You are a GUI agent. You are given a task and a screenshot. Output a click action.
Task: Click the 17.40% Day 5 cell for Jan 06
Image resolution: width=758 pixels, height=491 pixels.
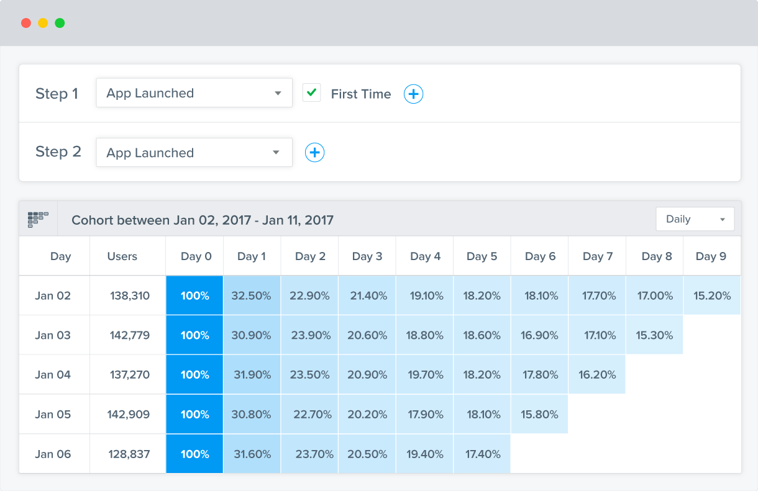[x=482, y=454]
